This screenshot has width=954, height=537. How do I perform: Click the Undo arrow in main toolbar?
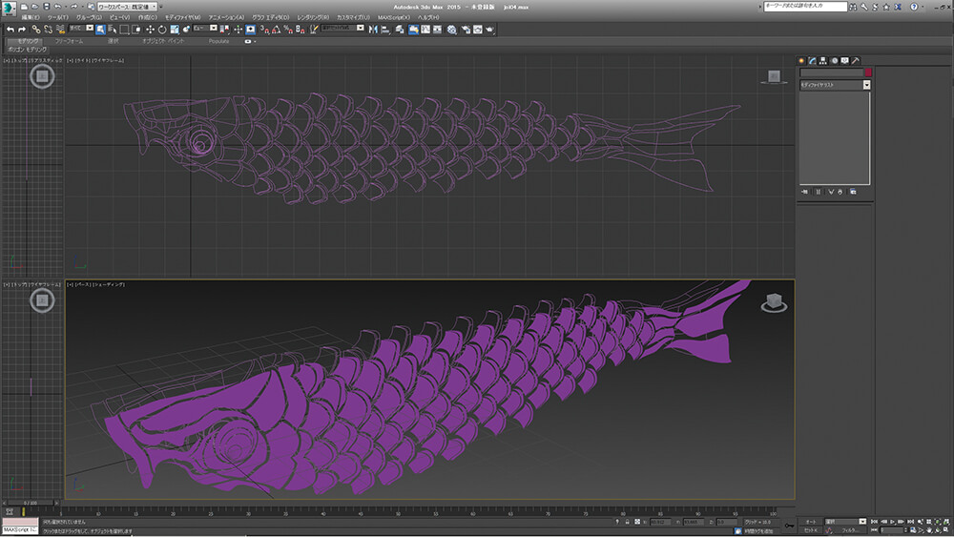(10, 30)
